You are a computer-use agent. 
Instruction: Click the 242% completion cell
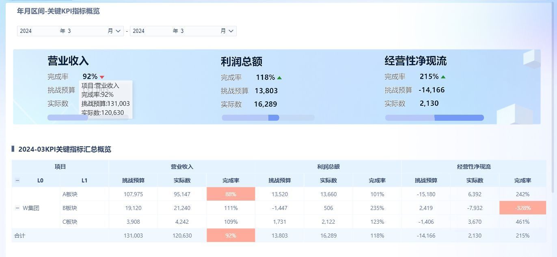click(x=522, y=194)
